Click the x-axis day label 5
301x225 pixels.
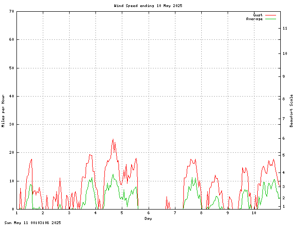[x=122, y=213]
